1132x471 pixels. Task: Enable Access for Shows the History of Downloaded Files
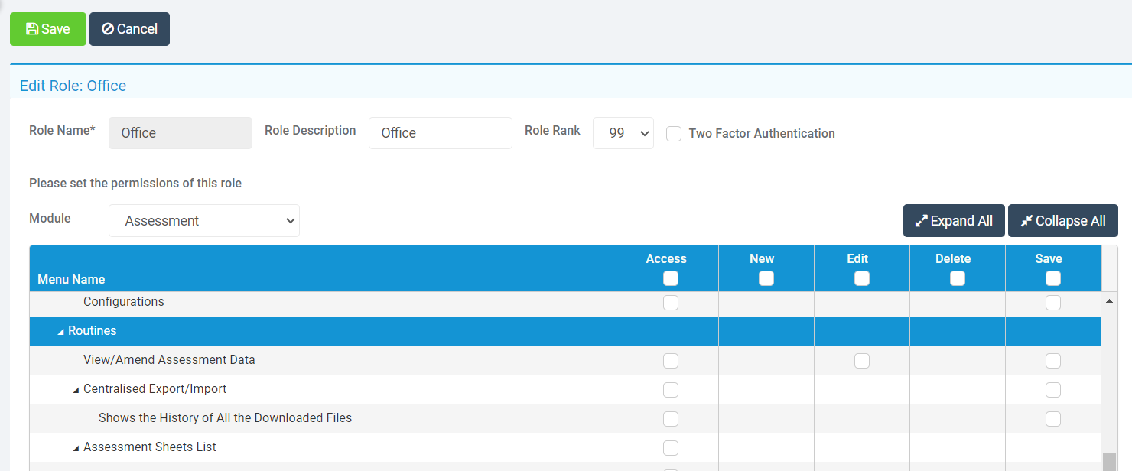[x=671, y=418]
